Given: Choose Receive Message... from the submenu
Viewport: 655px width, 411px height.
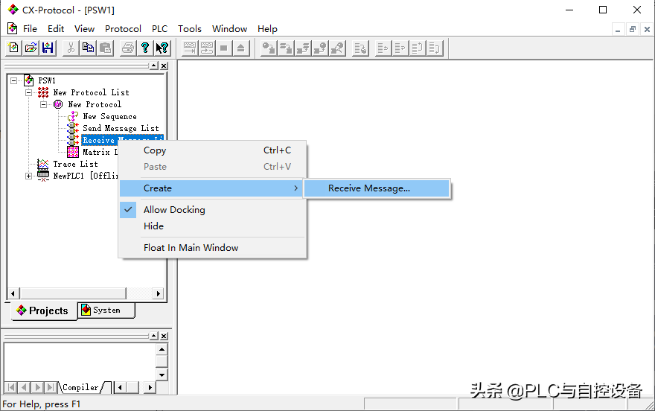Looking at the screenshot, I should [369, 188].
